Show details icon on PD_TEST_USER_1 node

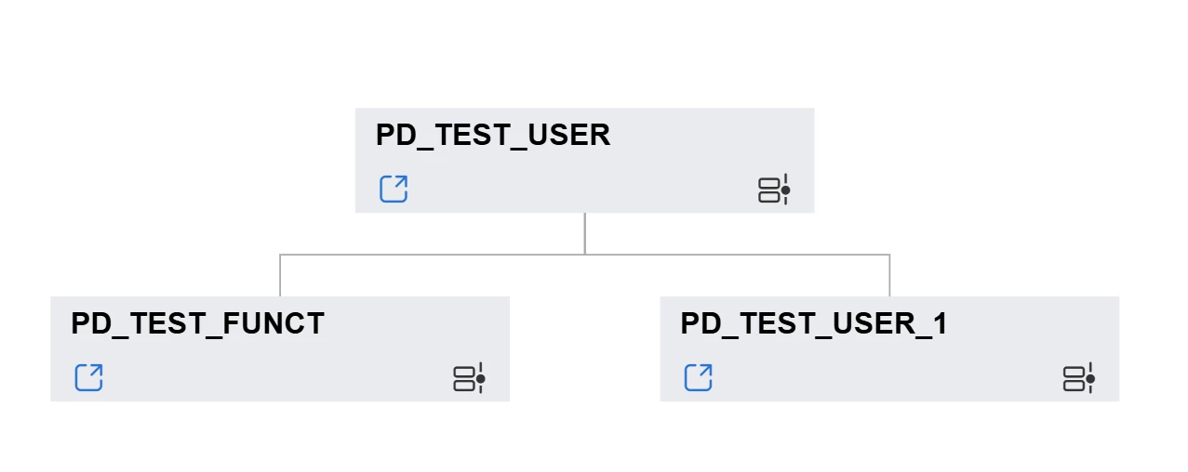pos(1078,378)
